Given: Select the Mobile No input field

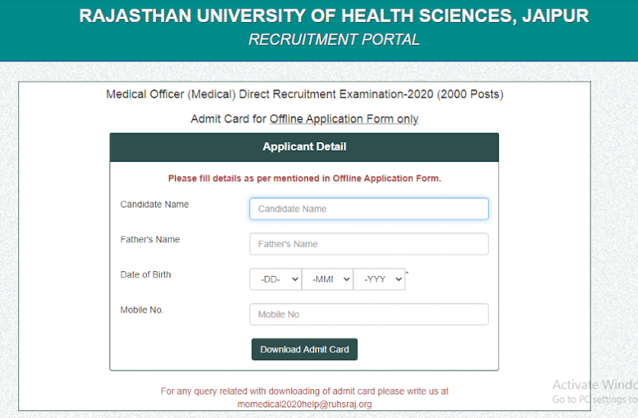Looking at the screenshot, I should point(368,314).
